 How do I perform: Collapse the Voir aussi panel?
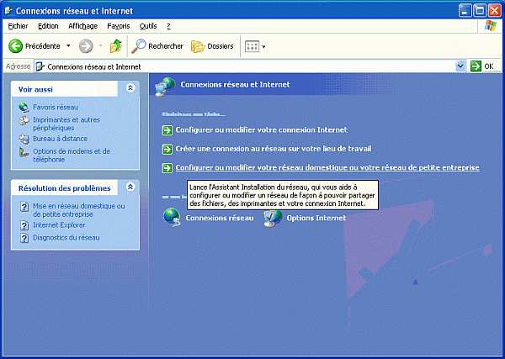[130, 87]
